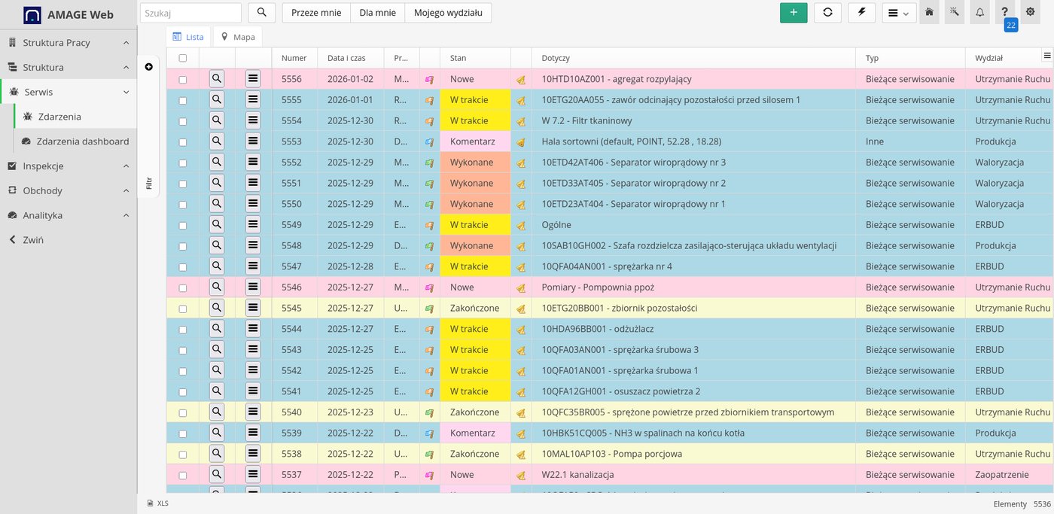Viewport: 1054px width, 514px height.
Task: Tick the checkbox for event 5539
Action: pos(182,433)
